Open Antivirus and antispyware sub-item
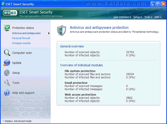167x124 pixels. [x=26, y=33]
